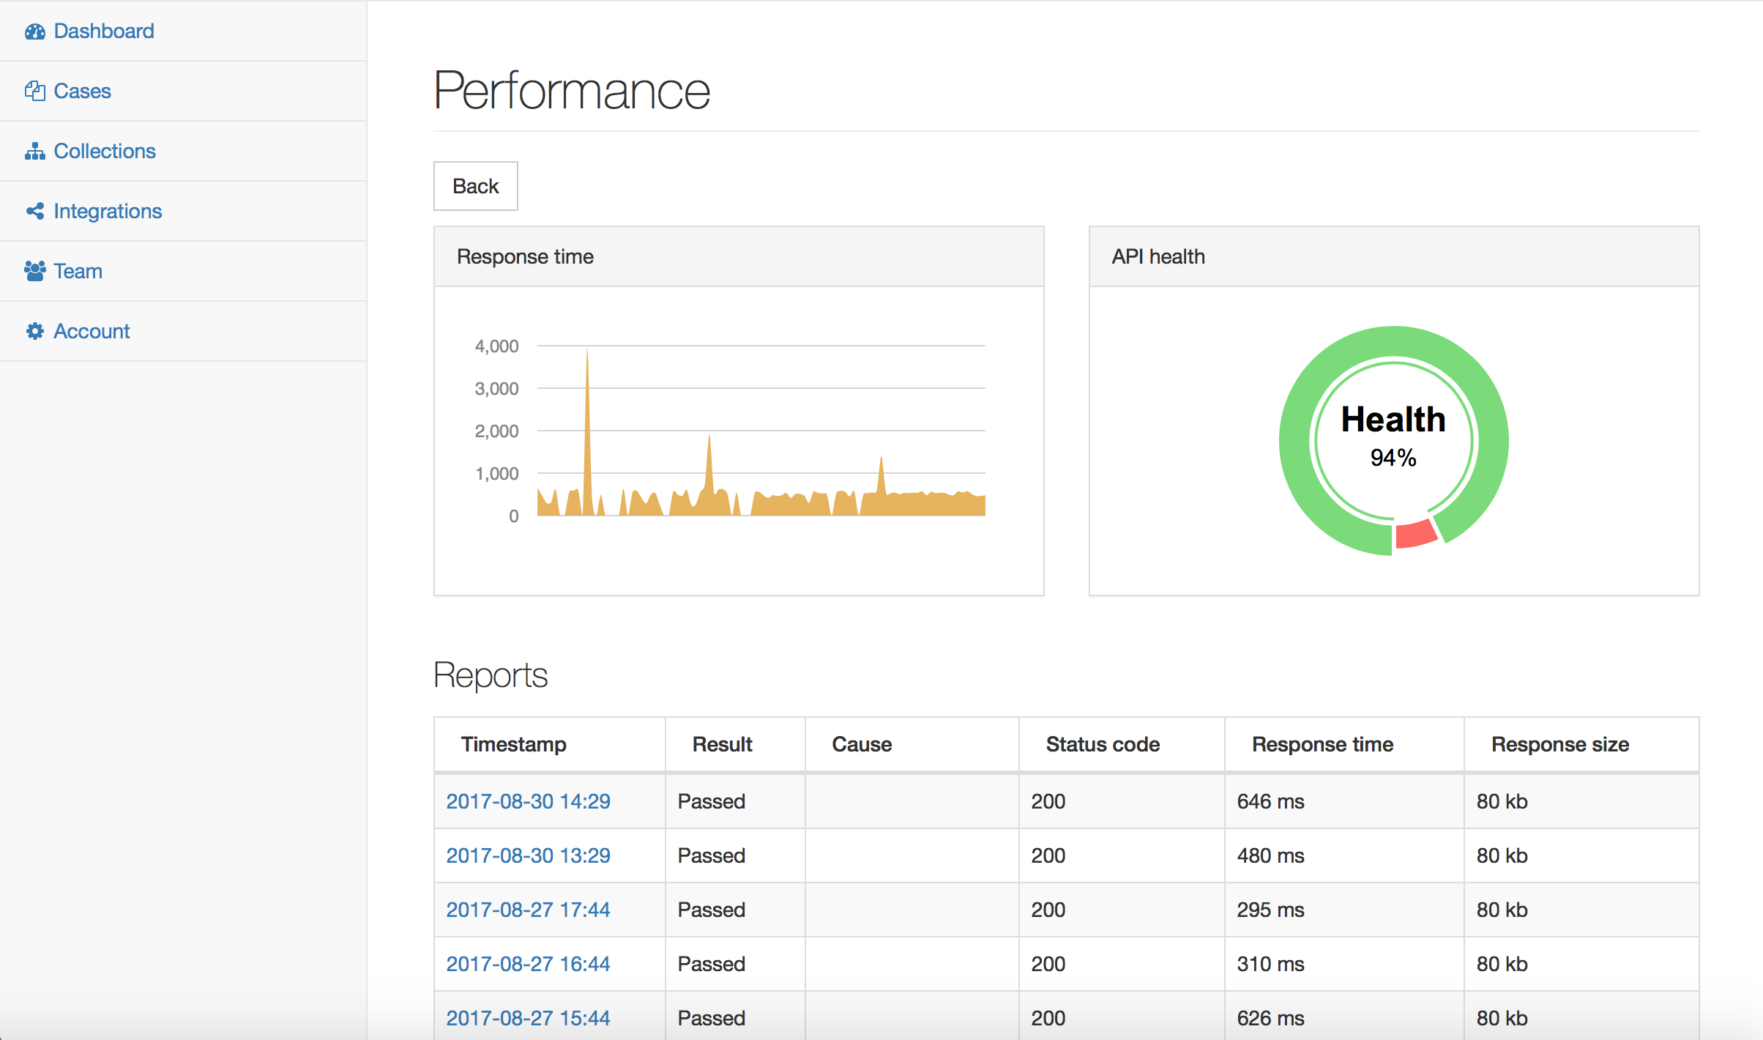Click the Account gear icon
Screen dimensions: 1763x1040
[34, 331]
